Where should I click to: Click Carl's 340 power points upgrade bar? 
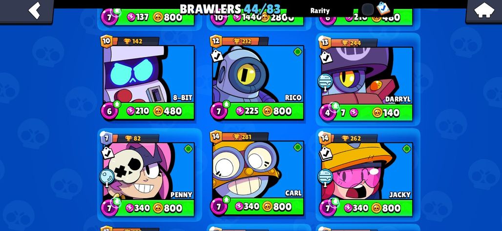(247, 207)
